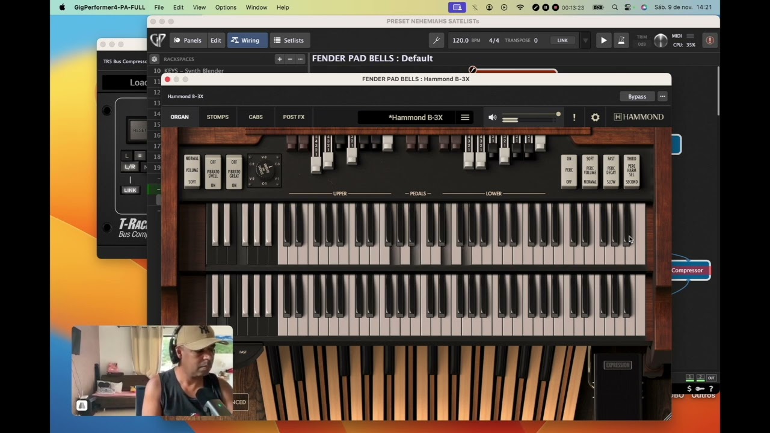Expand the dropdown arrow beside LINK
Image resolution: width=770 pixels, height=433 pixels.
click(x=585, y=40)
